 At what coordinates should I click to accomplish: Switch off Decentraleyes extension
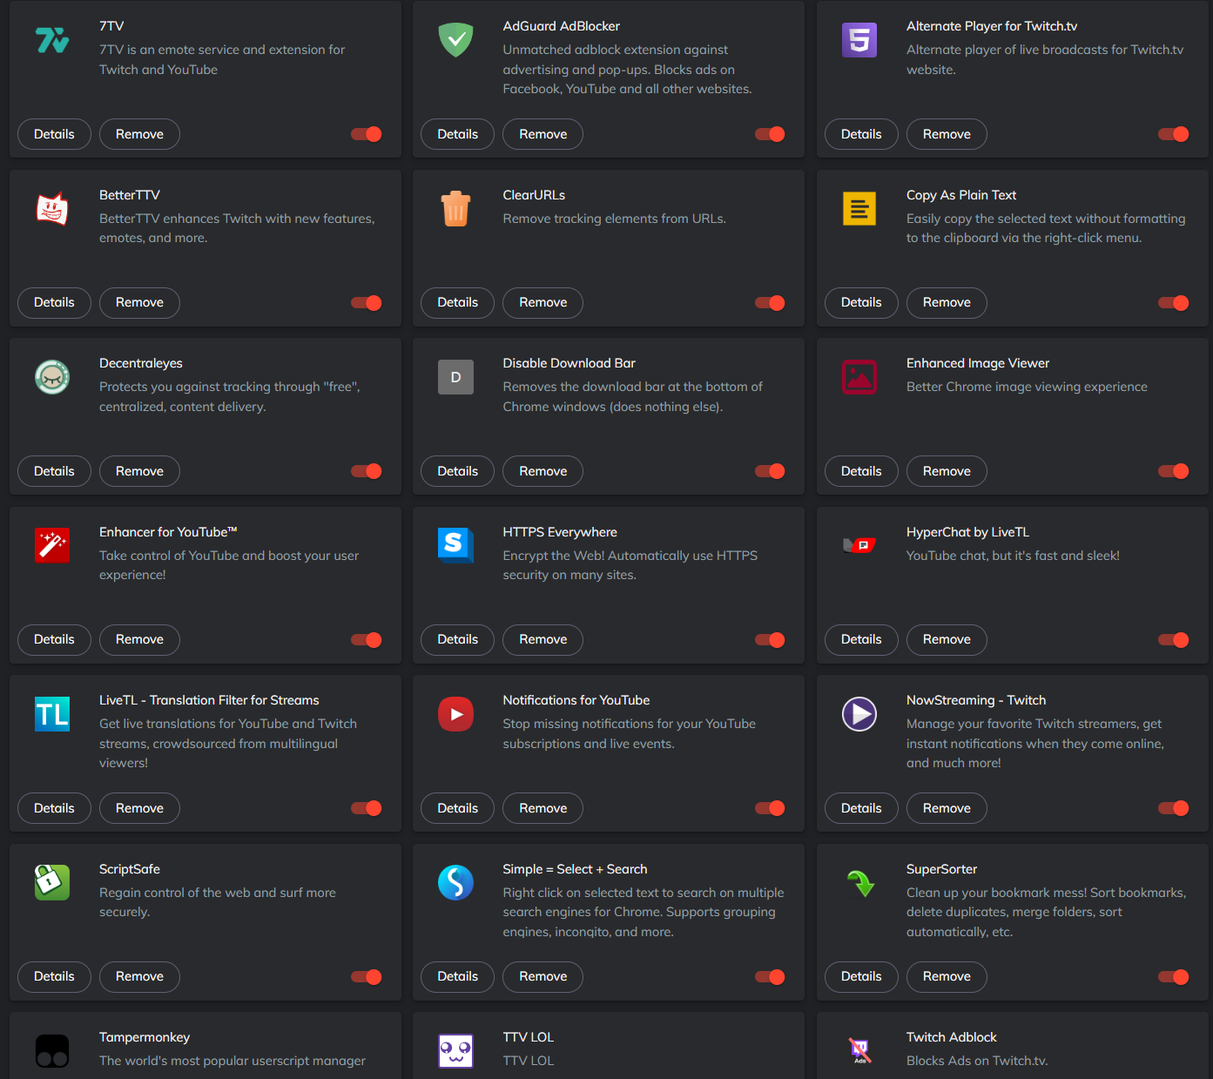point(367,471)
